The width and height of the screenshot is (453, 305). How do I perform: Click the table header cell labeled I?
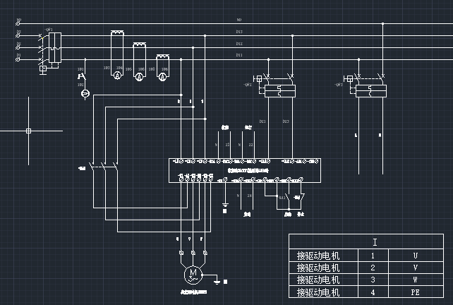[375, 242]
